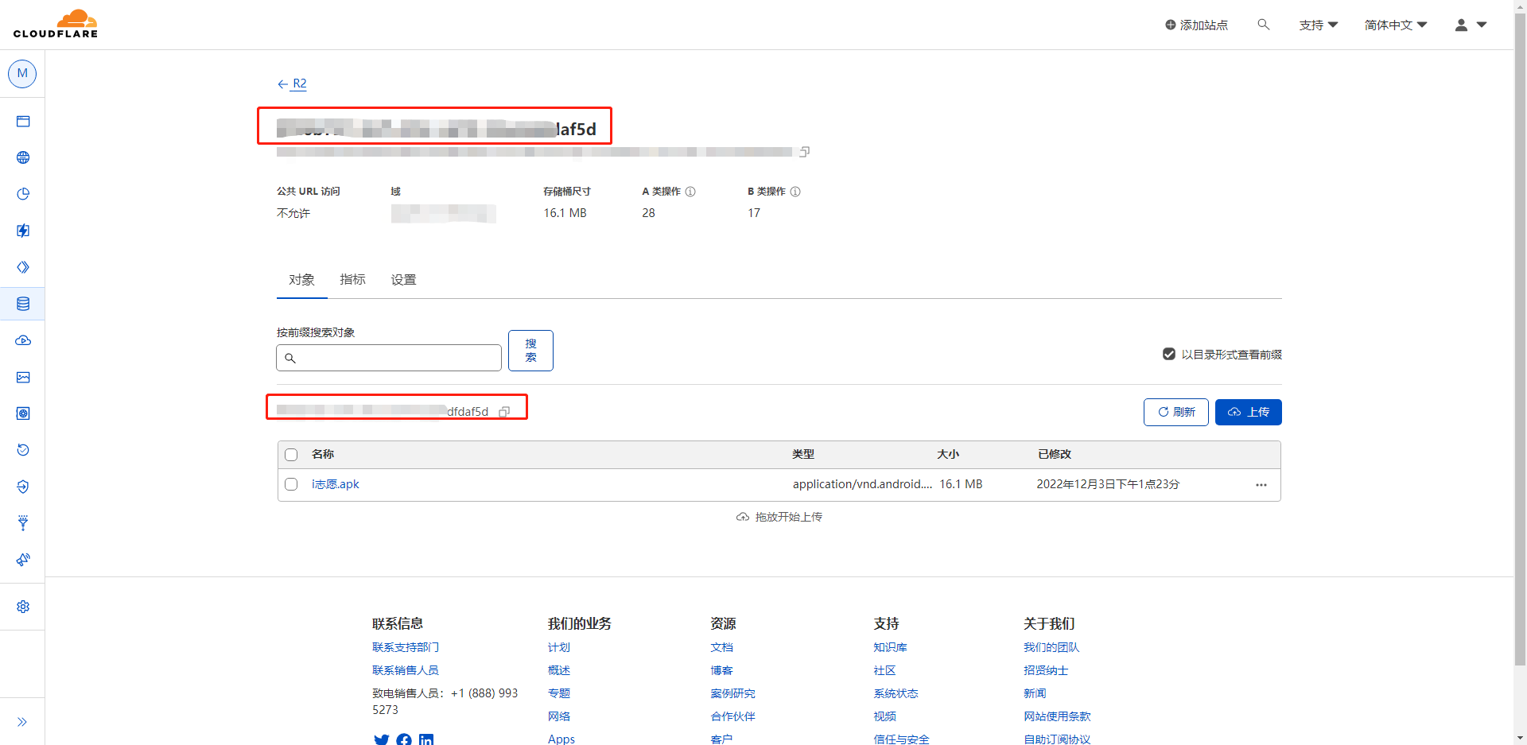Click the Facebook icon in footer
1527x745 pixels.
[404, 739]
